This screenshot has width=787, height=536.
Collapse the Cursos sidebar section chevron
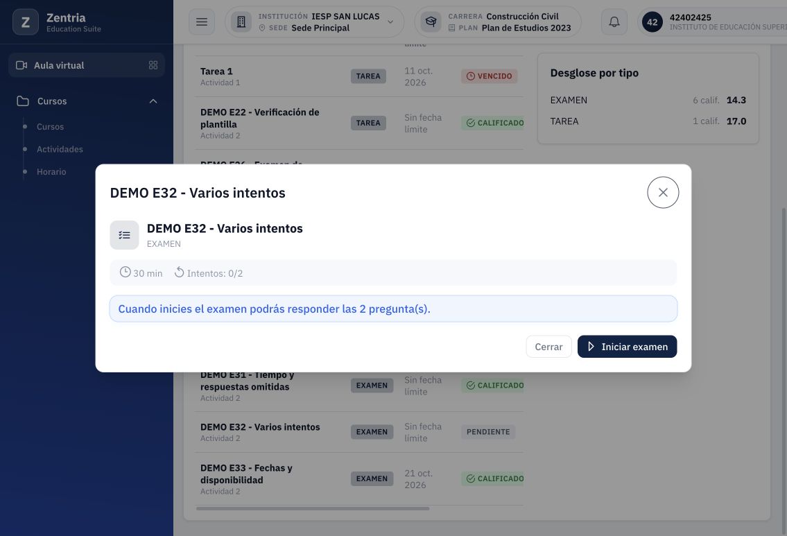coord(153,101)
